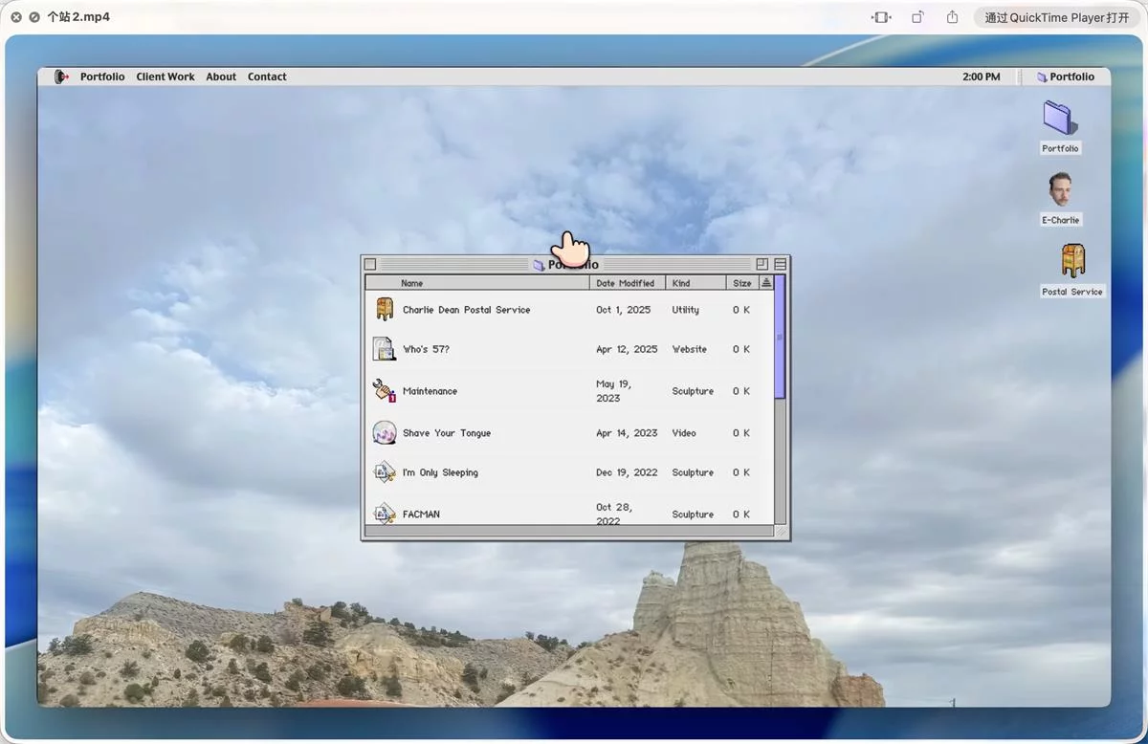The image size is (1148, 744).
Task: Select Charlie Dean Postal Service file name
Action: point(466,310)
